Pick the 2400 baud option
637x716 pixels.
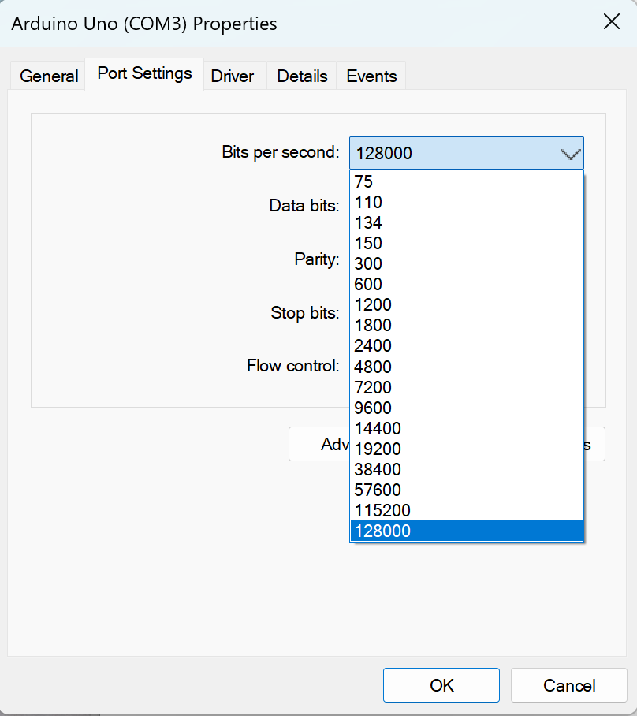point(373,346)
